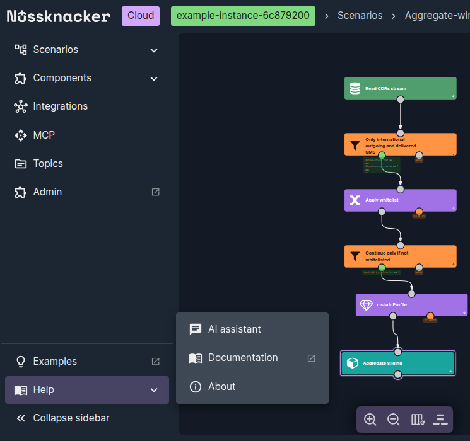Image resolution: width=470 pixels, height=441 pixels.
Task: Click the reset columns layout icon
Action: tap(418, 420)
